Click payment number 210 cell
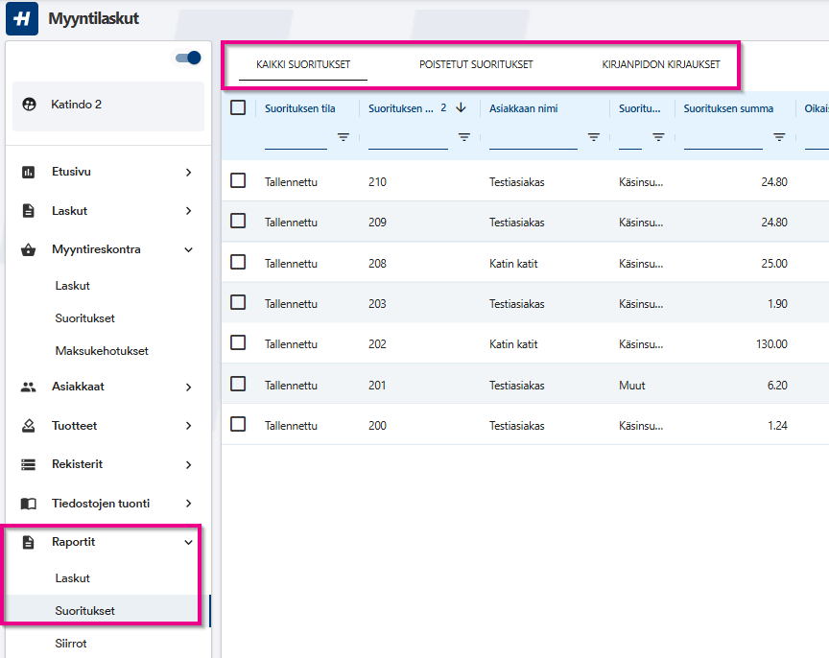The height and width of the screenshot is (658, 829). (x=377, y=182)
